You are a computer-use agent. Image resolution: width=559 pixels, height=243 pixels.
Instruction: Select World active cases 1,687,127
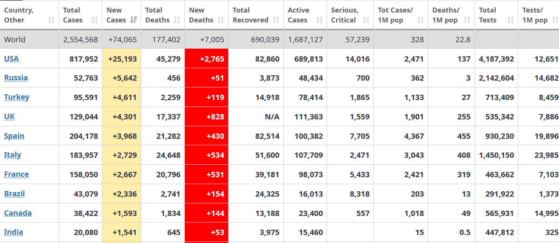click(306, 40)
